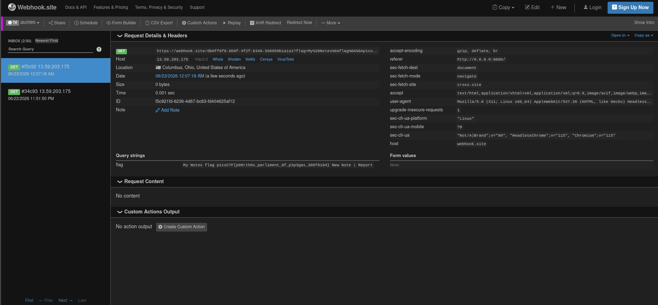Click the sec-ch-ua header value
The height and width of the screenshot is (305, 658).
click(x=536, y=136)
